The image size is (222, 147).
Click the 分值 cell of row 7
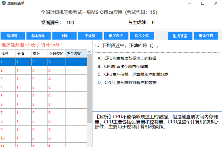(23, 113)
